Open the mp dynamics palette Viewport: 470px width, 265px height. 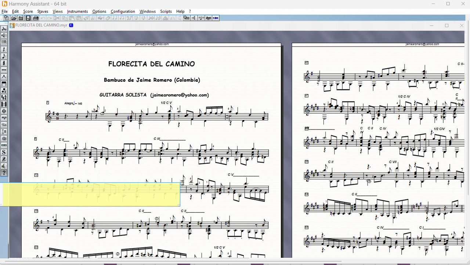point(4,117)
